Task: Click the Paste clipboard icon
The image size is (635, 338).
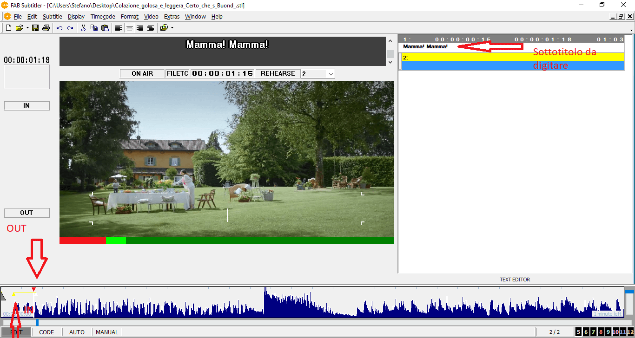Action: click(x=105, y=28)
